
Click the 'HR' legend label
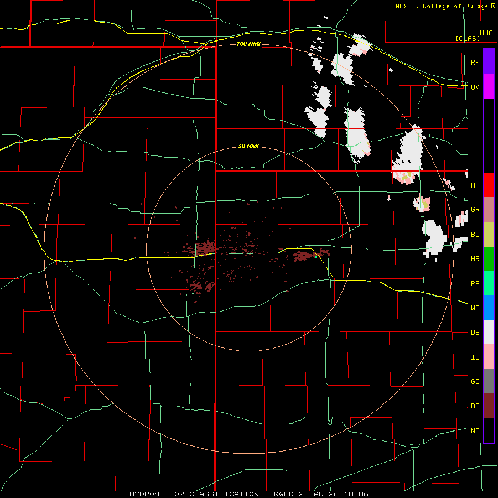[475, 259]
